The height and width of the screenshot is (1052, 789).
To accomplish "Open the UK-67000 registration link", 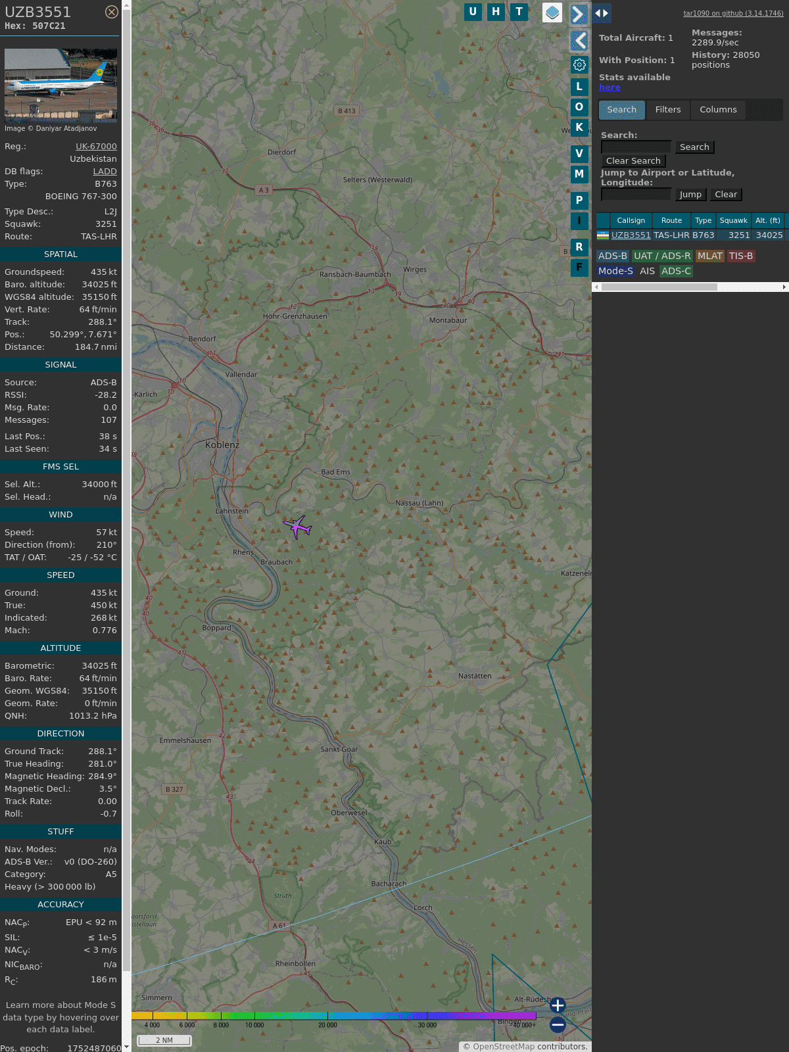I will pyautogui.click(x=96, y=147).
